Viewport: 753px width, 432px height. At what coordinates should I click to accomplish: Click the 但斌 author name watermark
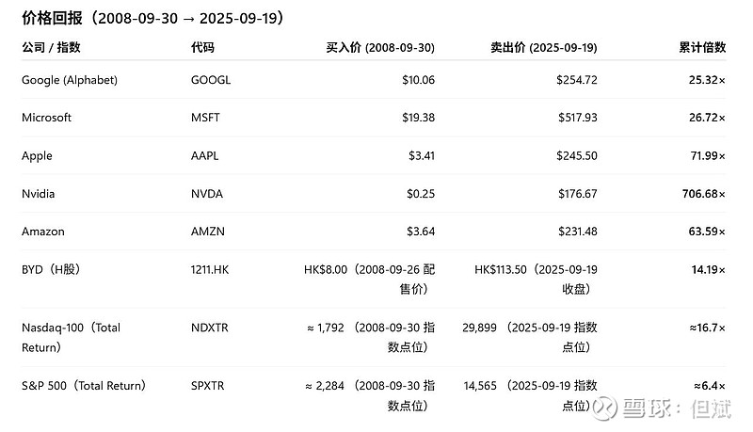[x=716, y=409]
